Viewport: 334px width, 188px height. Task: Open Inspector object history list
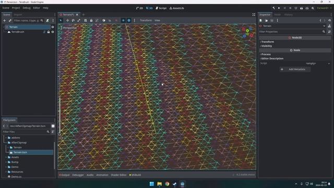click(x=329, y=20)
